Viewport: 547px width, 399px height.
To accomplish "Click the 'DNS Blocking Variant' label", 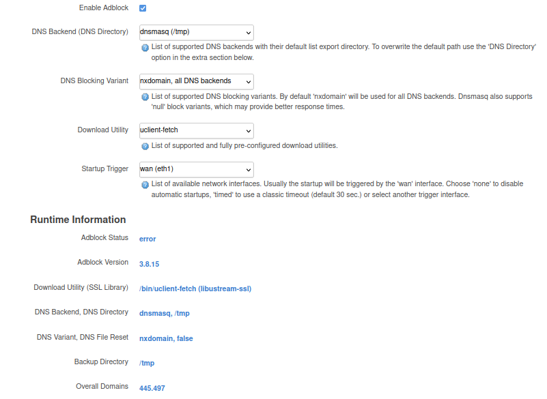I will pyautogui.click(x=94, y=81).
